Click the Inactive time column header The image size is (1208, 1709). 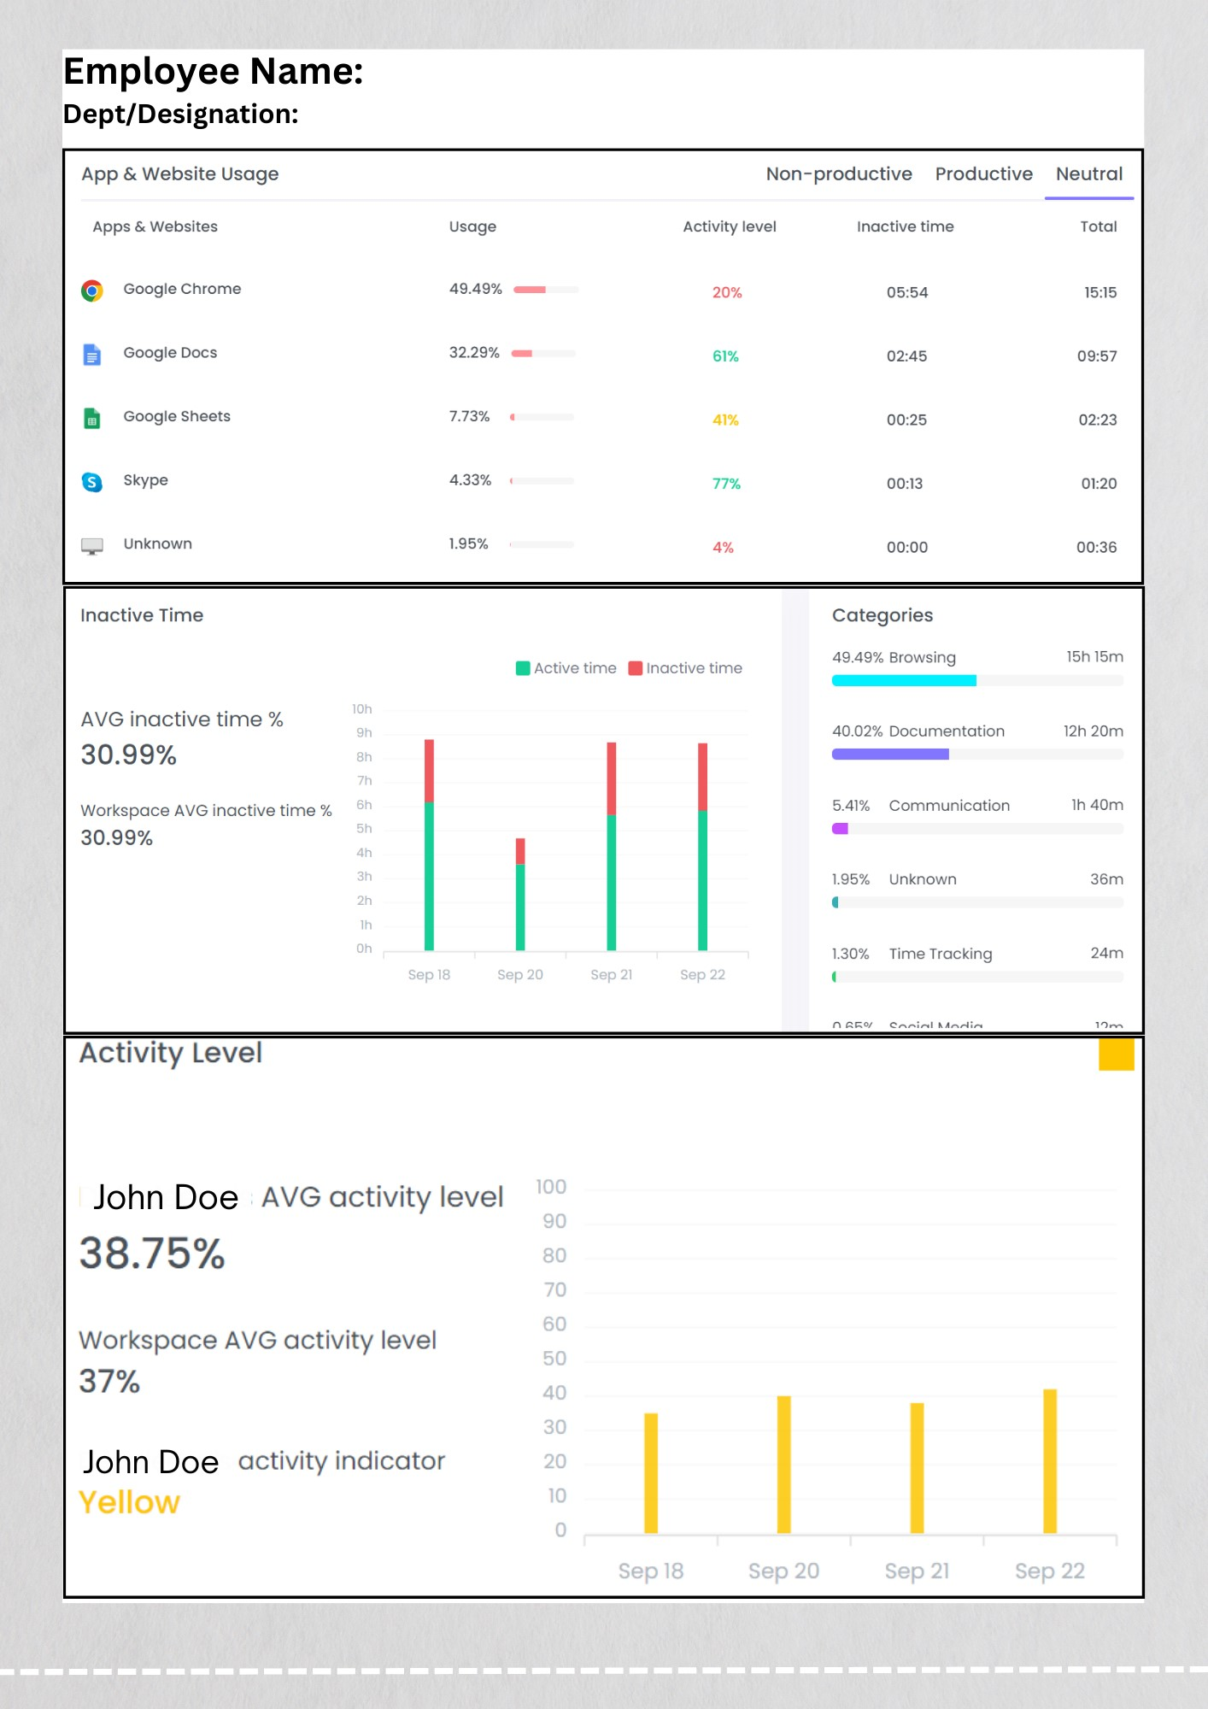(x=906, y=226)
